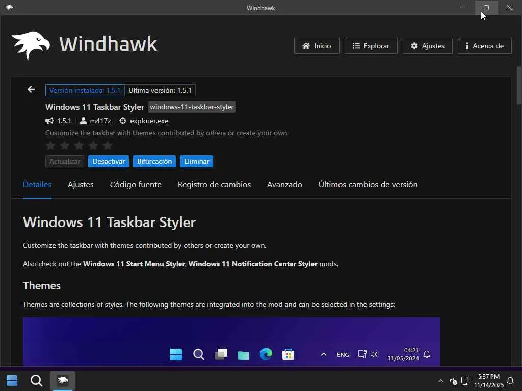
Task: Click the content vertical scrollbar
Action: click(x=519, y=86)
